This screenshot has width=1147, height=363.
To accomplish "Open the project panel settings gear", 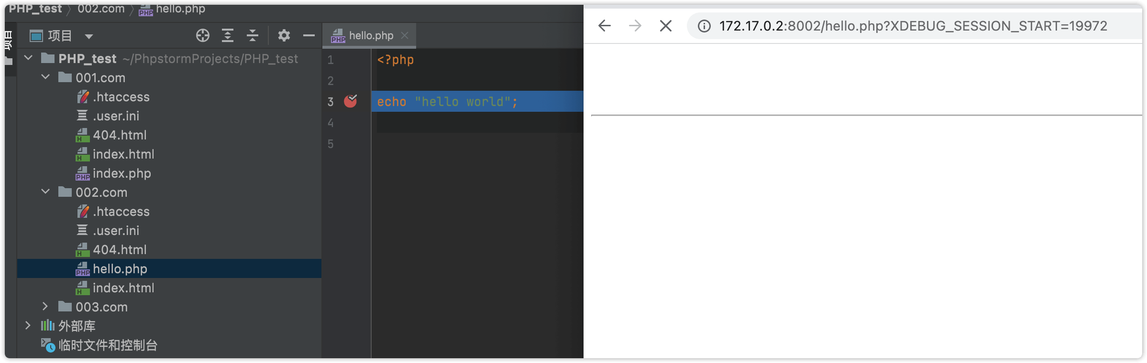I will click(x=284, y=35).
